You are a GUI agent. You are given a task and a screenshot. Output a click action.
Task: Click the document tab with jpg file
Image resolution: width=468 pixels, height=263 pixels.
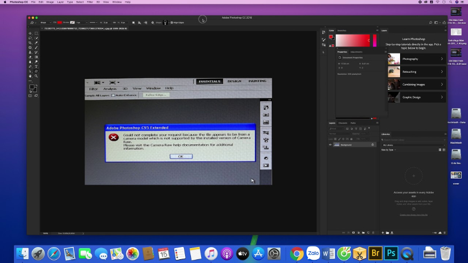(86, 29)
